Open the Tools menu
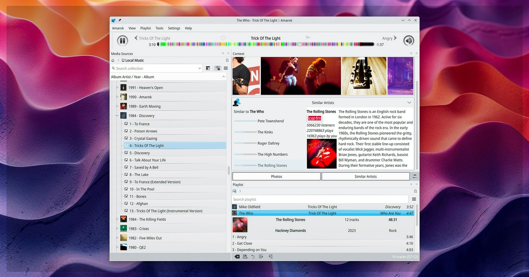The height and width of the screenshot is (277, 529). tap(160, 28)
